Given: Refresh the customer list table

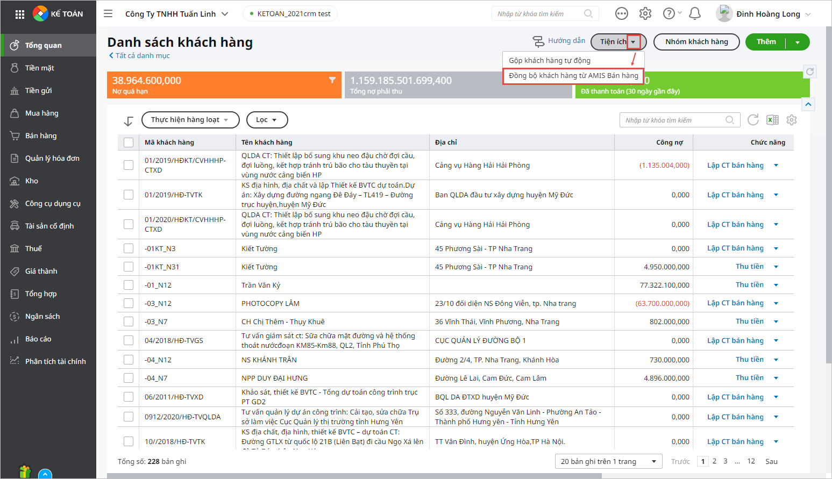Looking at the screenshot, I should pyautogui.click(x=753, y=120).
